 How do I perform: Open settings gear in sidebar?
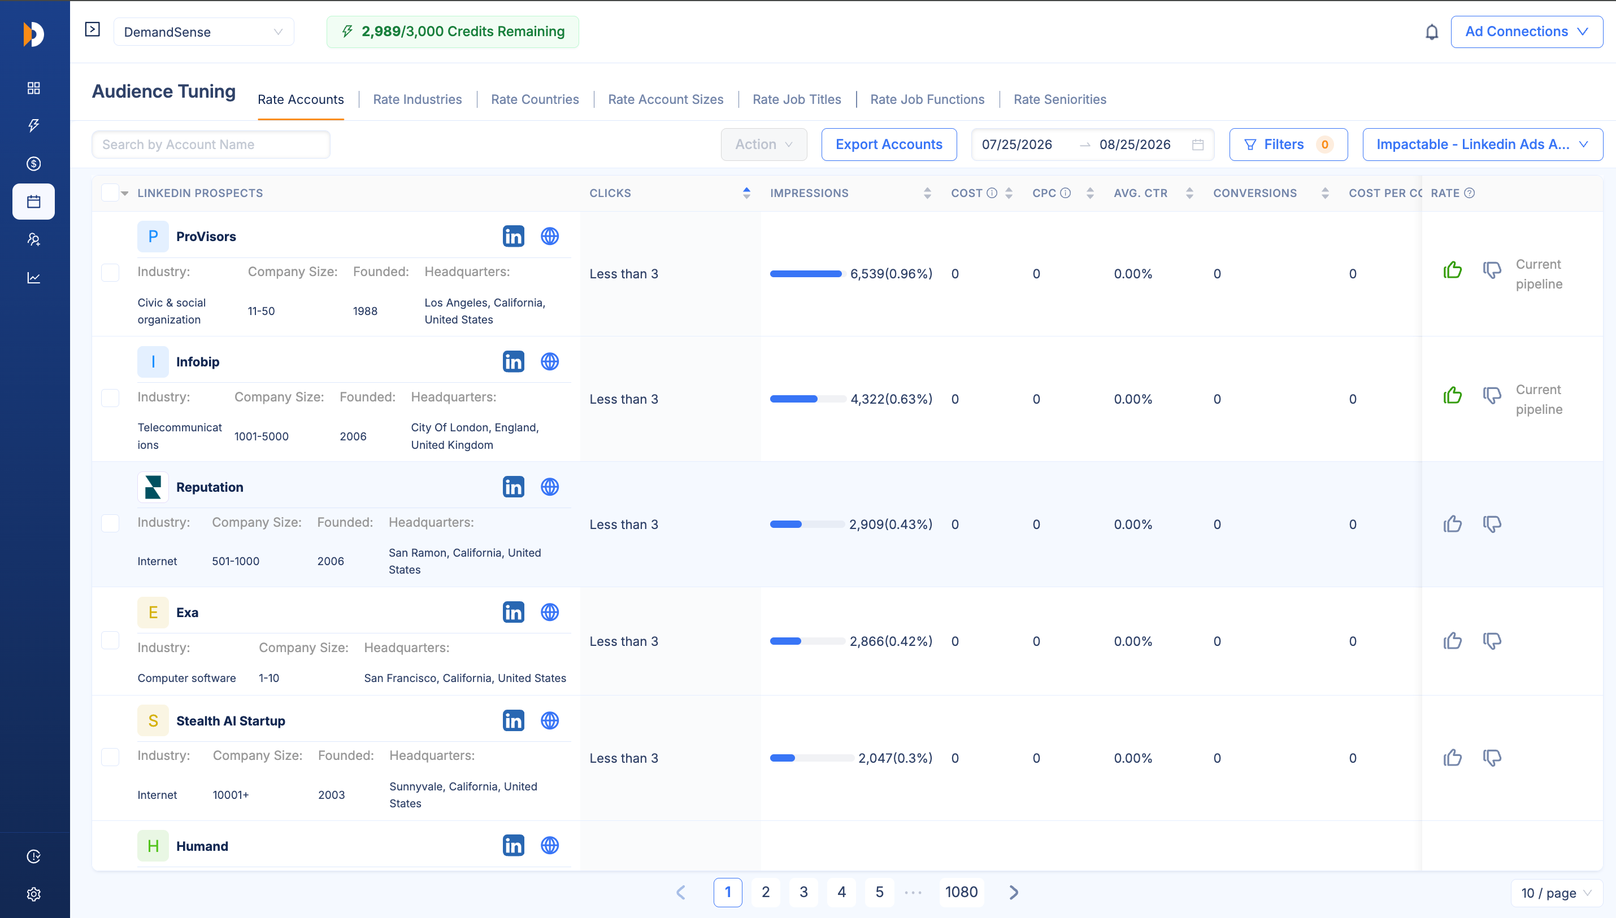pyautogui.click(x=34, y=894)
